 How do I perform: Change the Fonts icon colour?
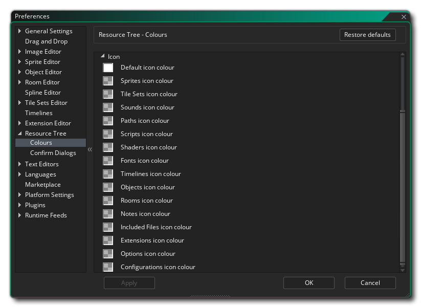[x=108, y=160]
